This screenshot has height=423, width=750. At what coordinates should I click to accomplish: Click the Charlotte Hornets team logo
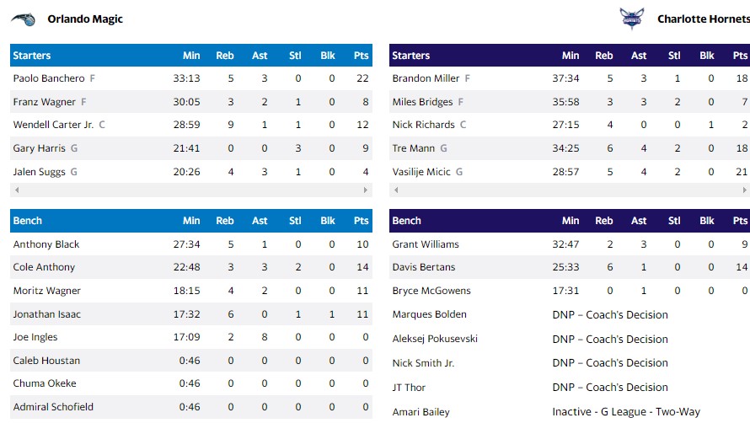(x=630, y=19)
